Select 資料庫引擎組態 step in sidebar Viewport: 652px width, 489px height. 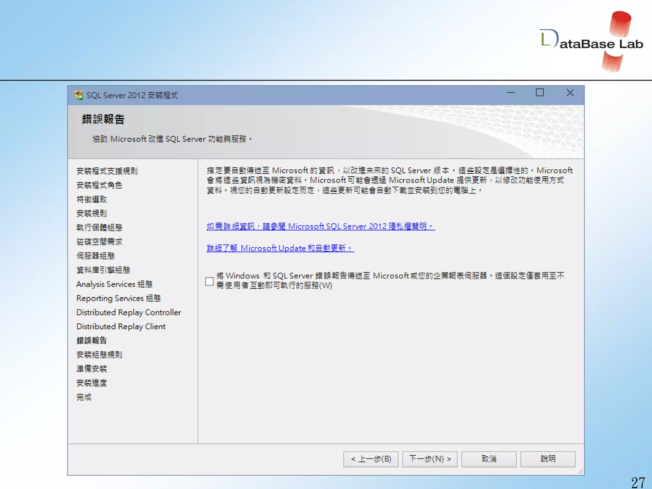click(x=103, y=270)
